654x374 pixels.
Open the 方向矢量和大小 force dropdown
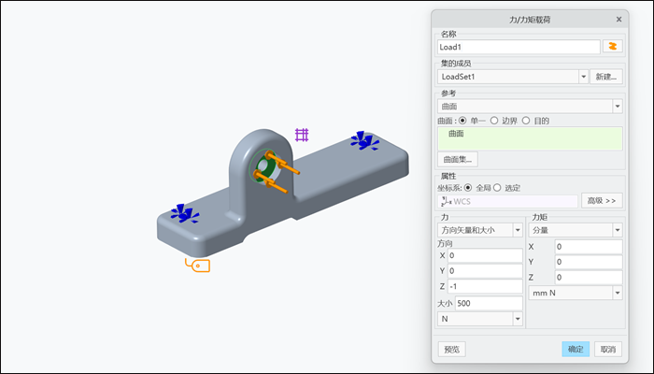[518, 230]
